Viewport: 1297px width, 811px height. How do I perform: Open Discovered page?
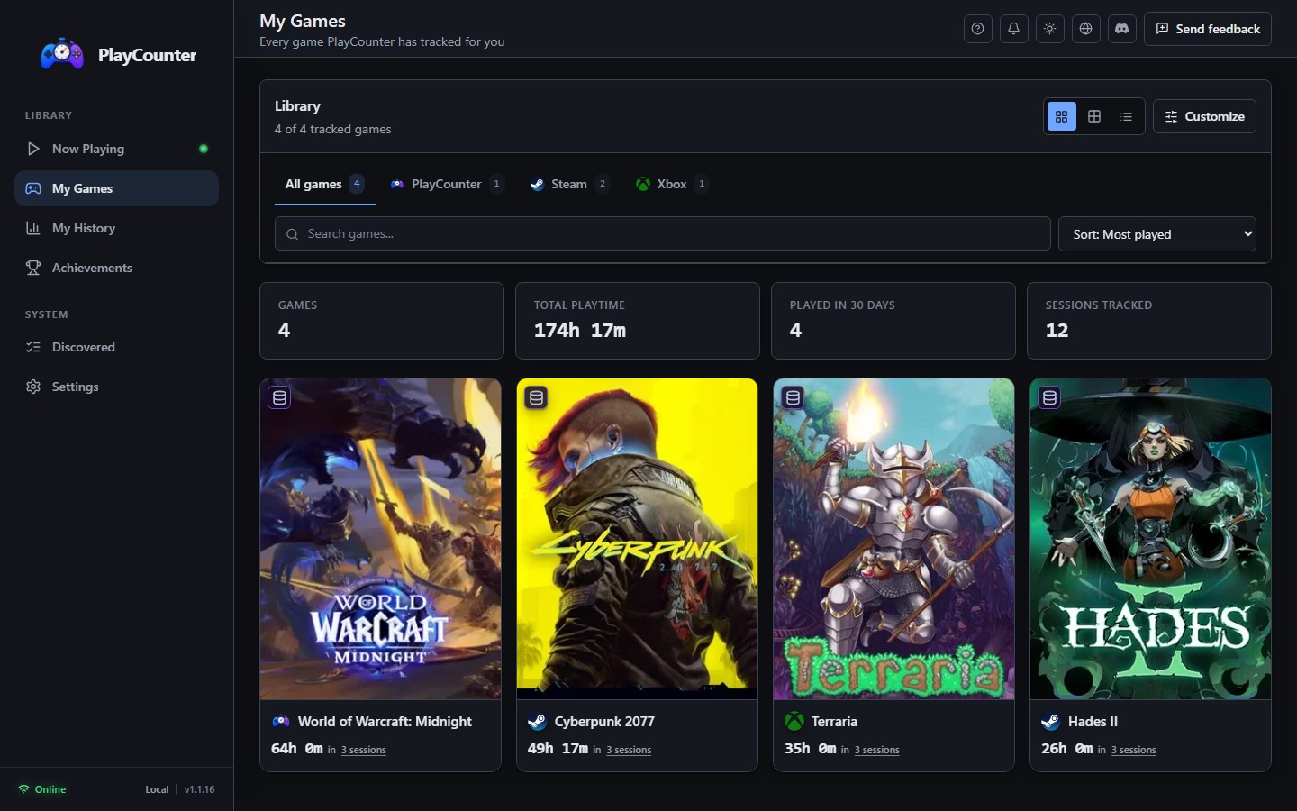tap(116, 347)
